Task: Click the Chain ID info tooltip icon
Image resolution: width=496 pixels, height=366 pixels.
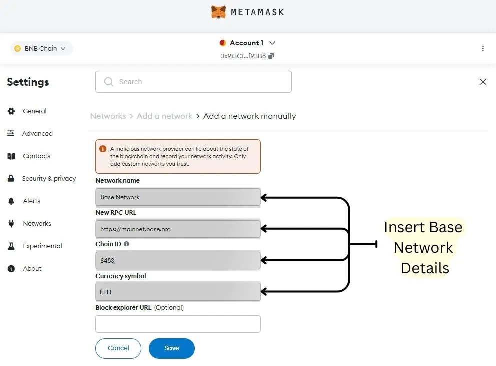Action: (126, 244)
